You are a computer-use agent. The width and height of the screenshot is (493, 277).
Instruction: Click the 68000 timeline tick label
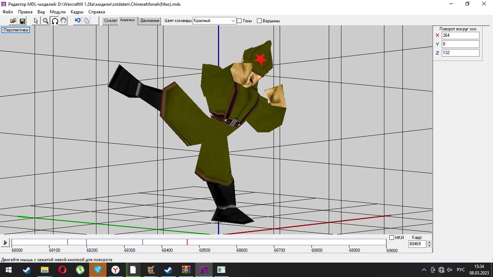click(x=17, y=250)
